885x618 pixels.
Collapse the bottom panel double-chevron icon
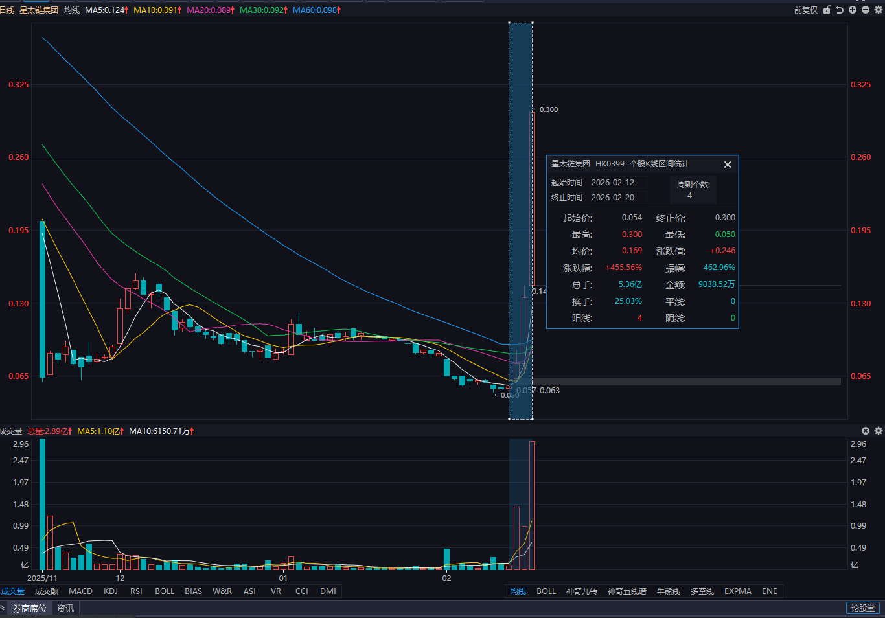(3, 608)
